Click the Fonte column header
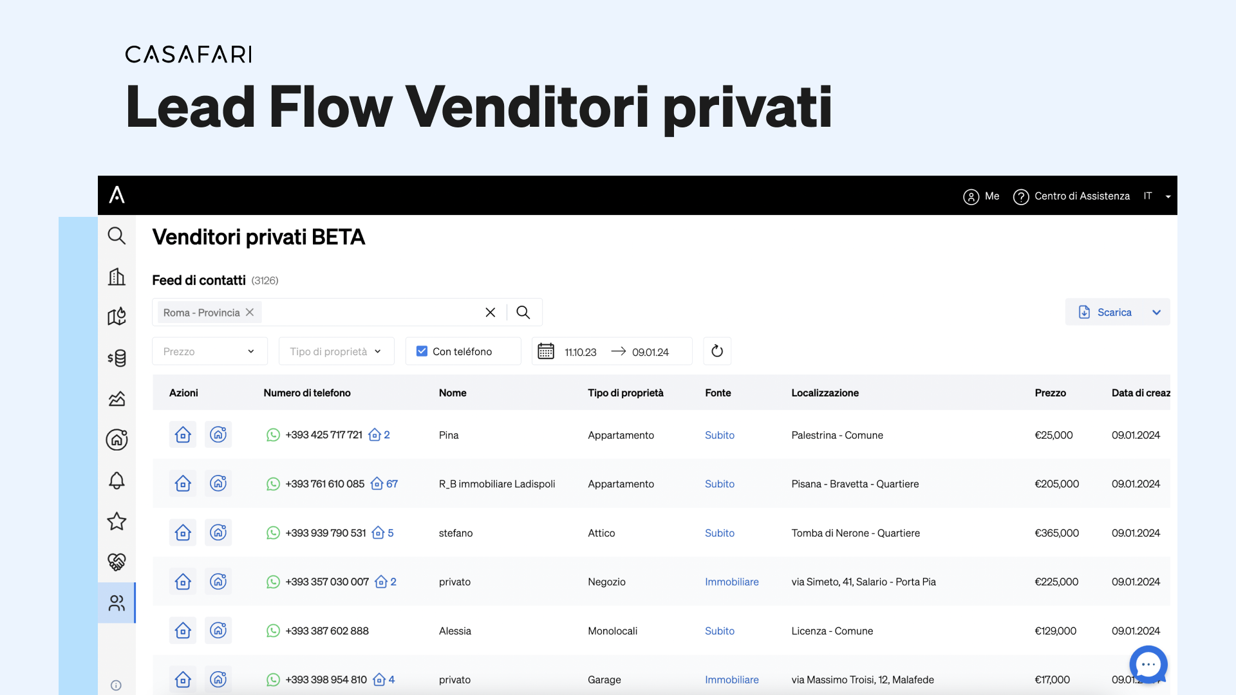 718,393
